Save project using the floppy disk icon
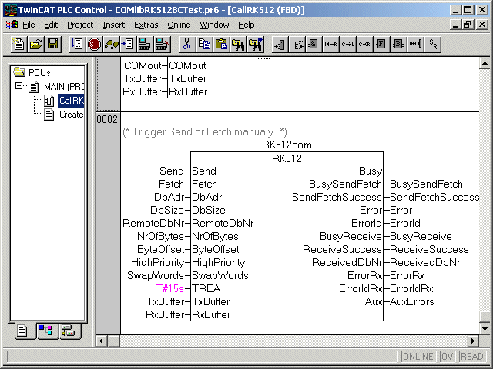 tap(53, 45)
